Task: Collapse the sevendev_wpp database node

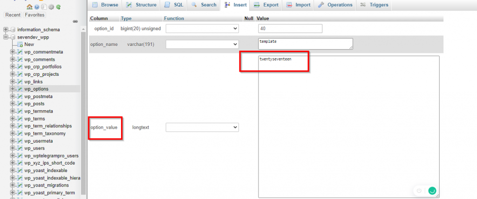Action: (6, 37)
